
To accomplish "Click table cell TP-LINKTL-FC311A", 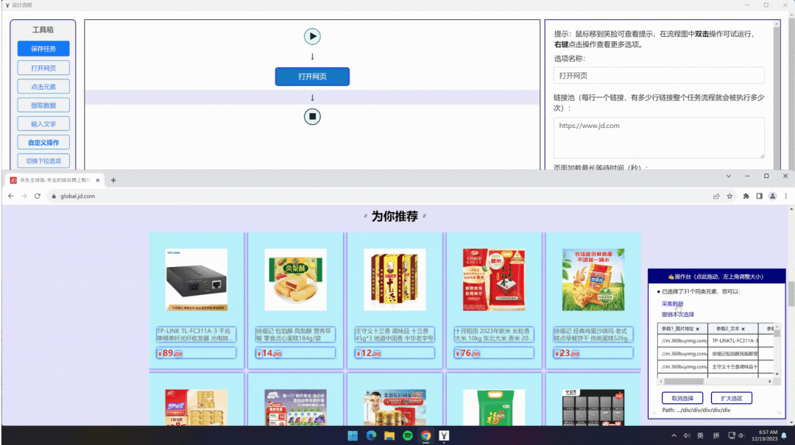I will click(733, 341).
